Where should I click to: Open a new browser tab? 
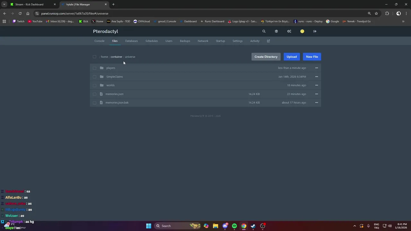click(x=113, y=4)
